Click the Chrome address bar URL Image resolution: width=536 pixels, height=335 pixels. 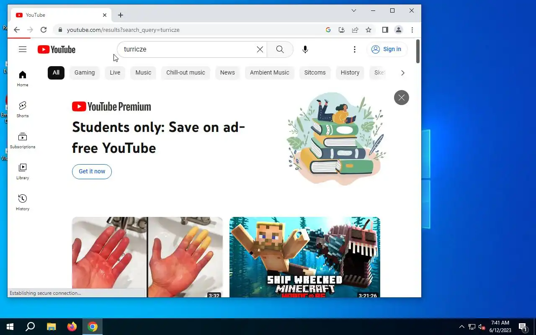click(x=123, y=30)
